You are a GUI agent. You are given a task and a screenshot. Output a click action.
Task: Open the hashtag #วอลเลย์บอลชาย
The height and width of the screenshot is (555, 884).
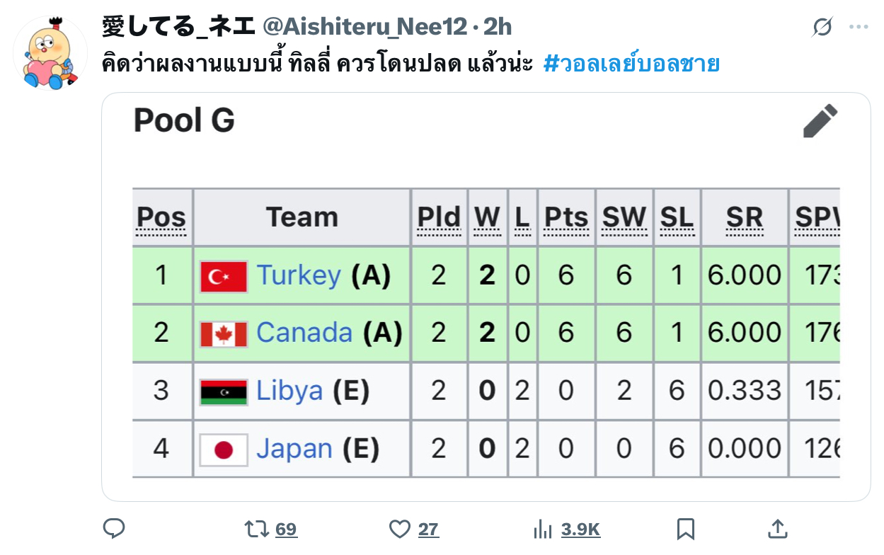pos(631,64)
